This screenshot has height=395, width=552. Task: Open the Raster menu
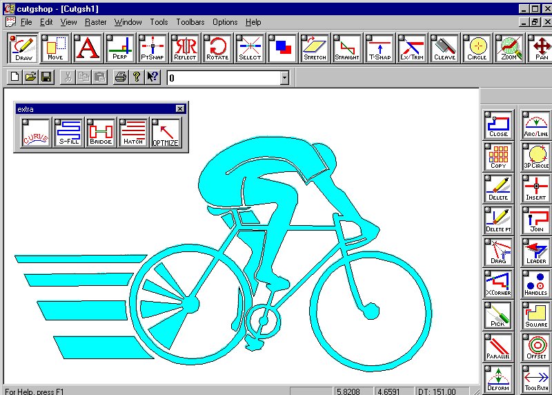[95, 22]
